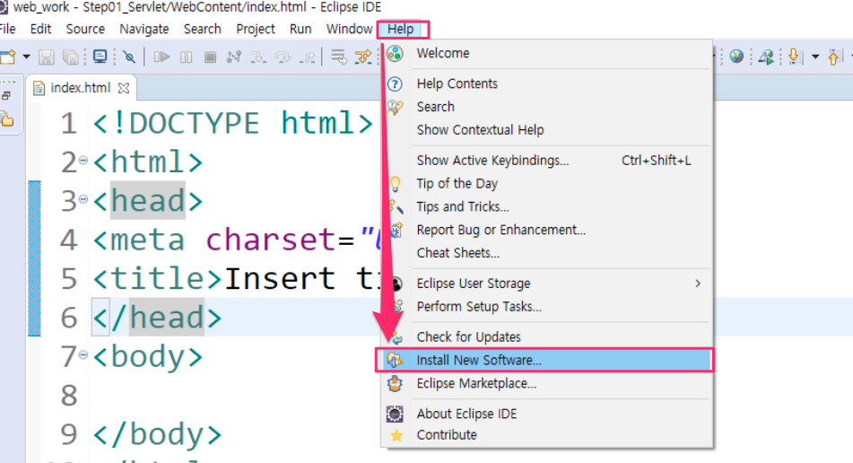Open the Window menu
Screen dimensions: 853x463
click(349, 29)
